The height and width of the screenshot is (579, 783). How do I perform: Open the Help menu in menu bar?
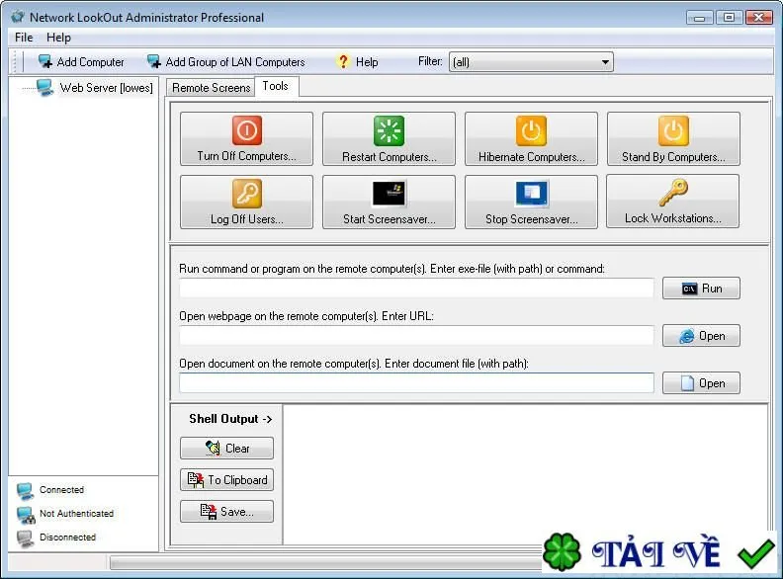(58, 38)
